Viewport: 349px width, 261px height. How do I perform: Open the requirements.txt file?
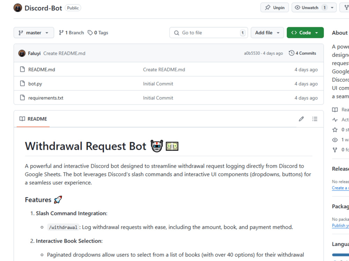(x=46, y=98)
